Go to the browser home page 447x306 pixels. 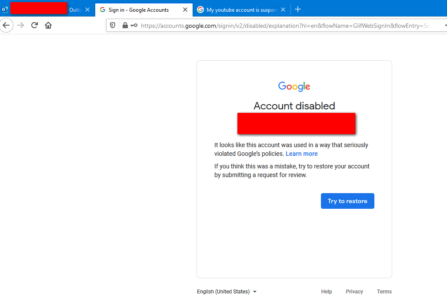pyautogui.click(x=48, y=25)
